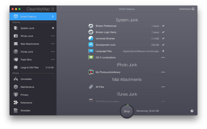The width and height of the screenshot is (207, 129).
Task: Open the Maintenance gear icon
Action: point(16,87)
